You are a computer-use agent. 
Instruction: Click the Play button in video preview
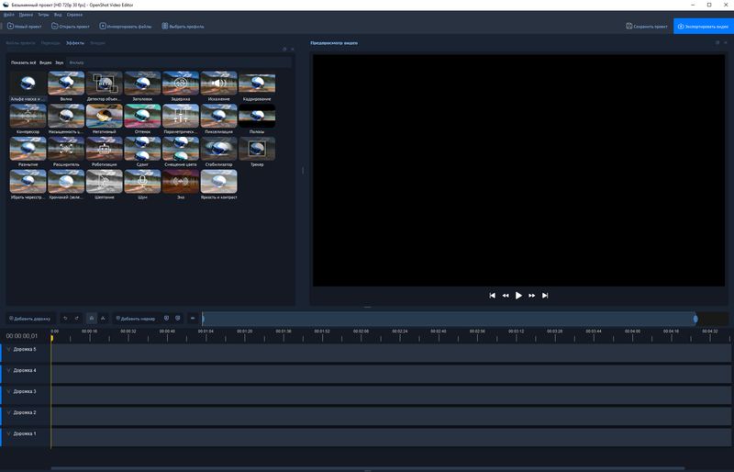[x=518, y=296]
